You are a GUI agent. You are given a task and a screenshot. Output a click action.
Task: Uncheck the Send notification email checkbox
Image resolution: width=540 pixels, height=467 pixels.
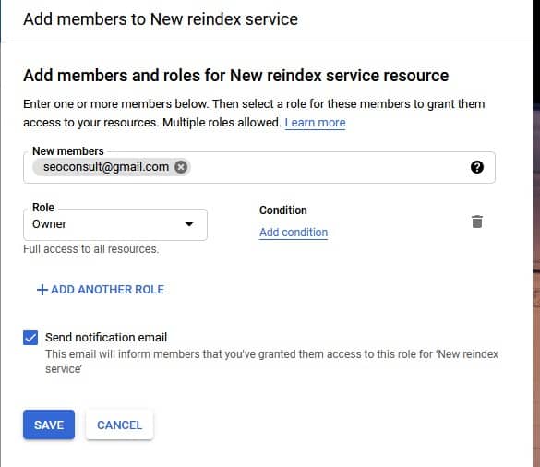click(x=30, y=338)
